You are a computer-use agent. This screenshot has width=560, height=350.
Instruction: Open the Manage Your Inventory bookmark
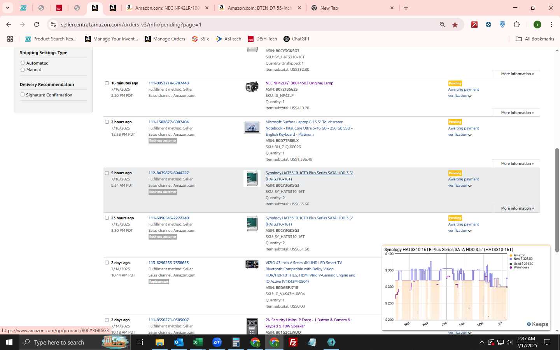112,39
